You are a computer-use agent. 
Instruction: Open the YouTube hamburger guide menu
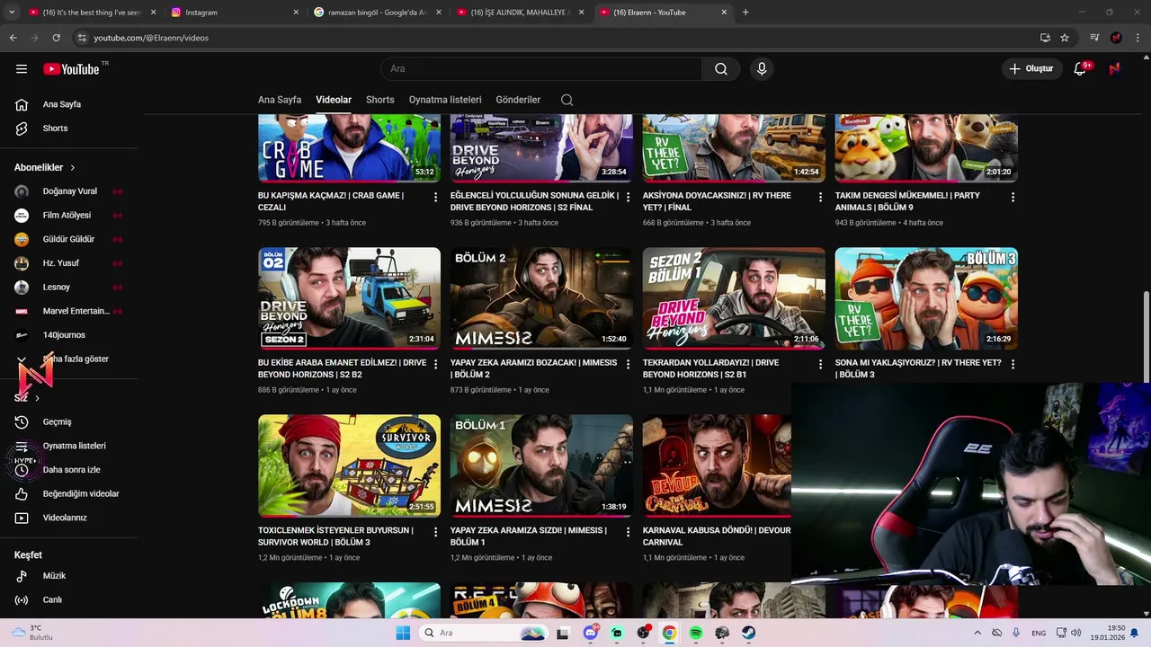[22, 68]
